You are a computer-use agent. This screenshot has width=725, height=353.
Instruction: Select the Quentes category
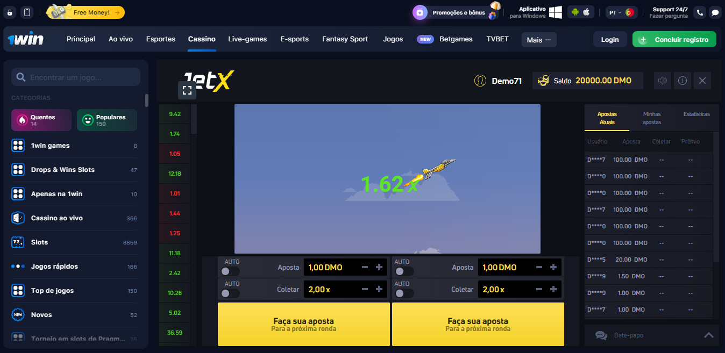pyautogui.click(x=41, y=120)
